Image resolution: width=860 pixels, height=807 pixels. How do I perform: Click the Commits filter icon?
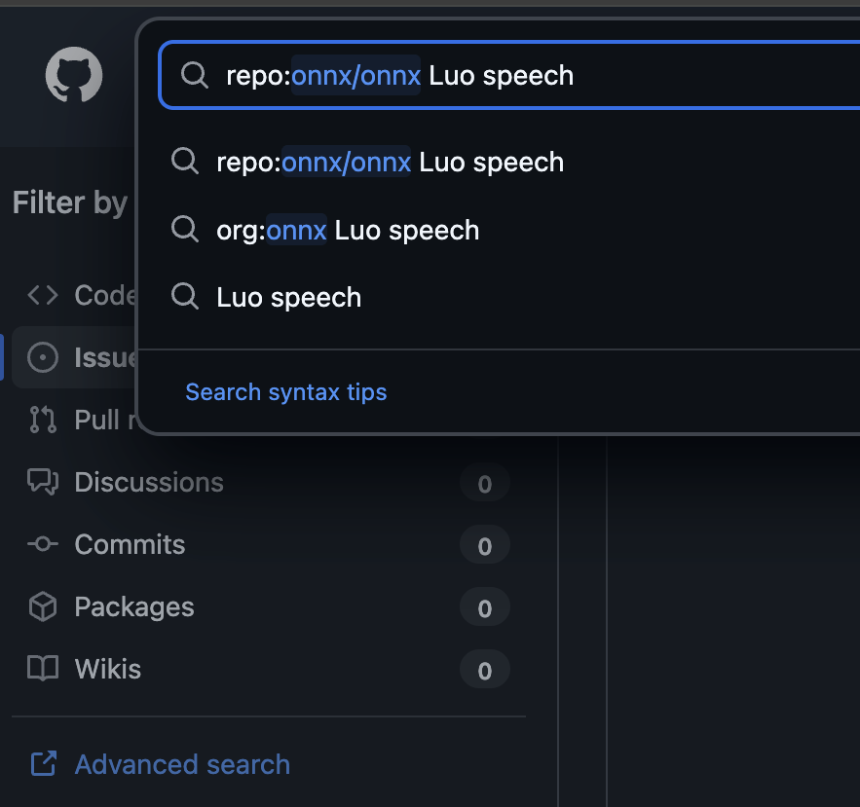[43, 544]
